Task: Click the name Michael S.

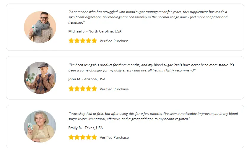Action: tap(77, 31)
